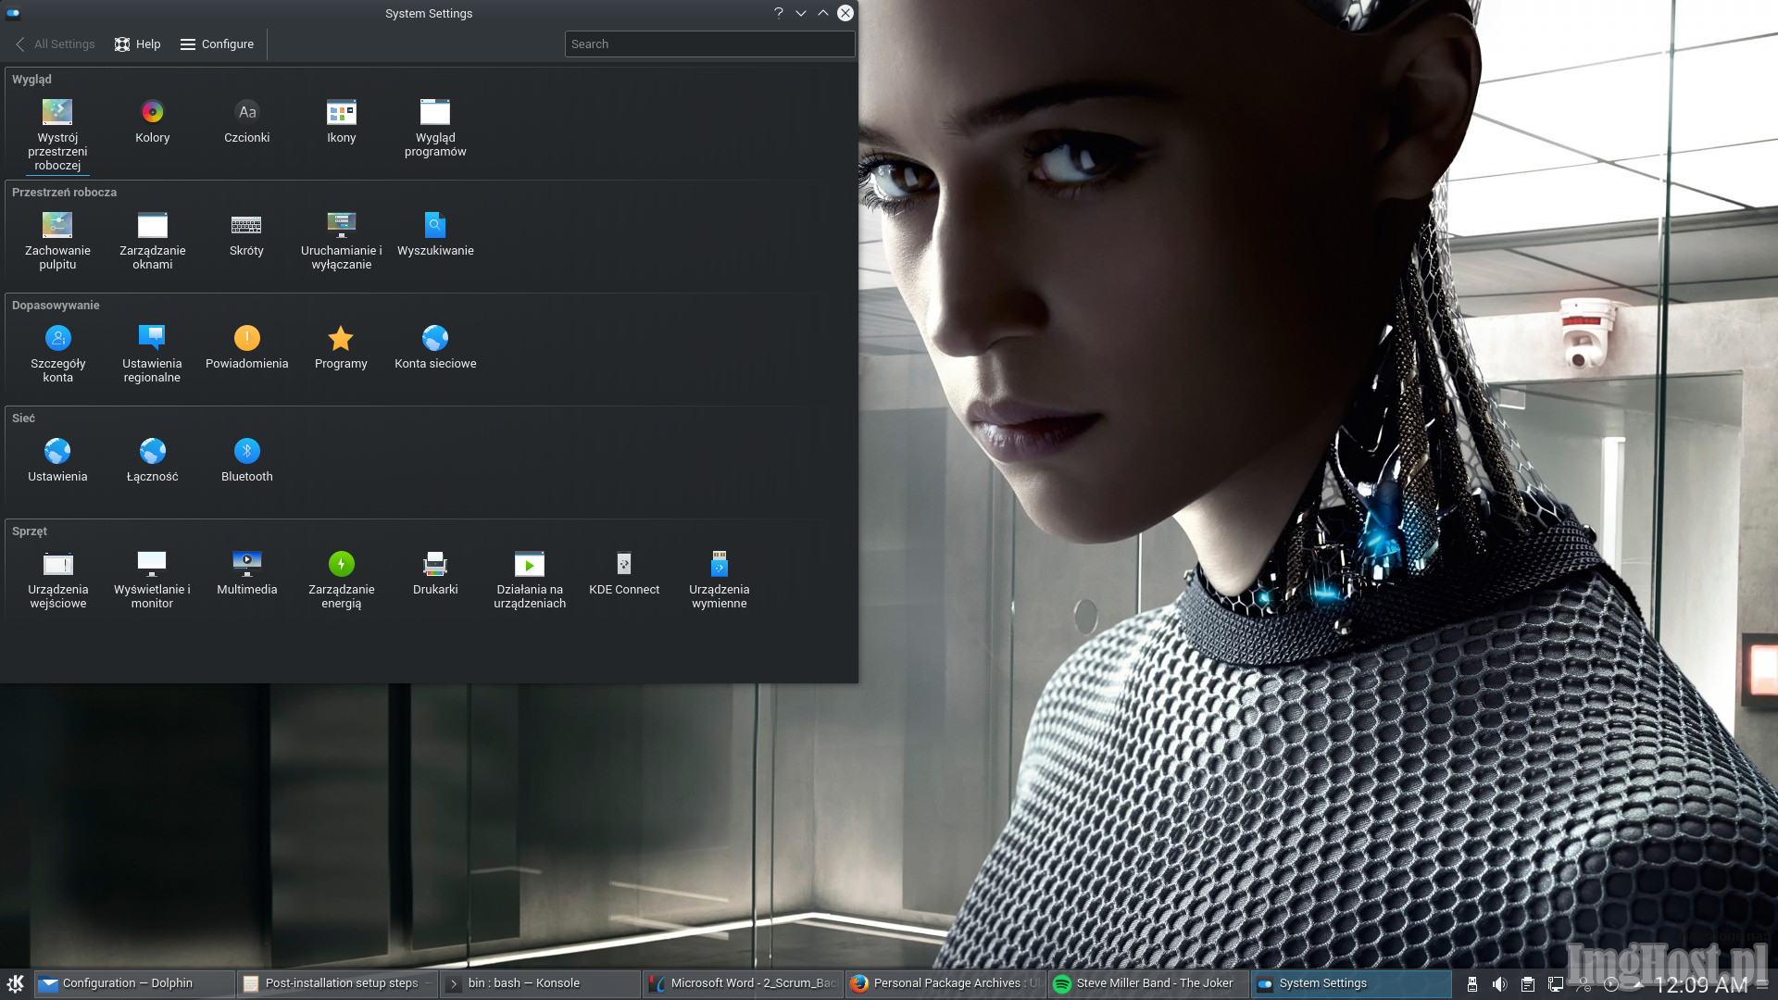Open Zarządzanie oknami module
The height and width of the screenshot is (1000, 1778).
point(152,241)
